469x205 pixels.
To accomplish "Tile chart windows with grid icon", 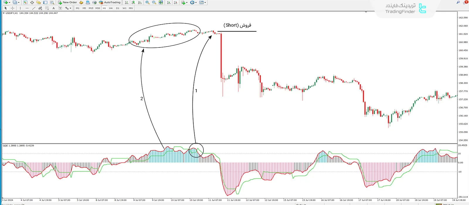I will tap(161, 2).
